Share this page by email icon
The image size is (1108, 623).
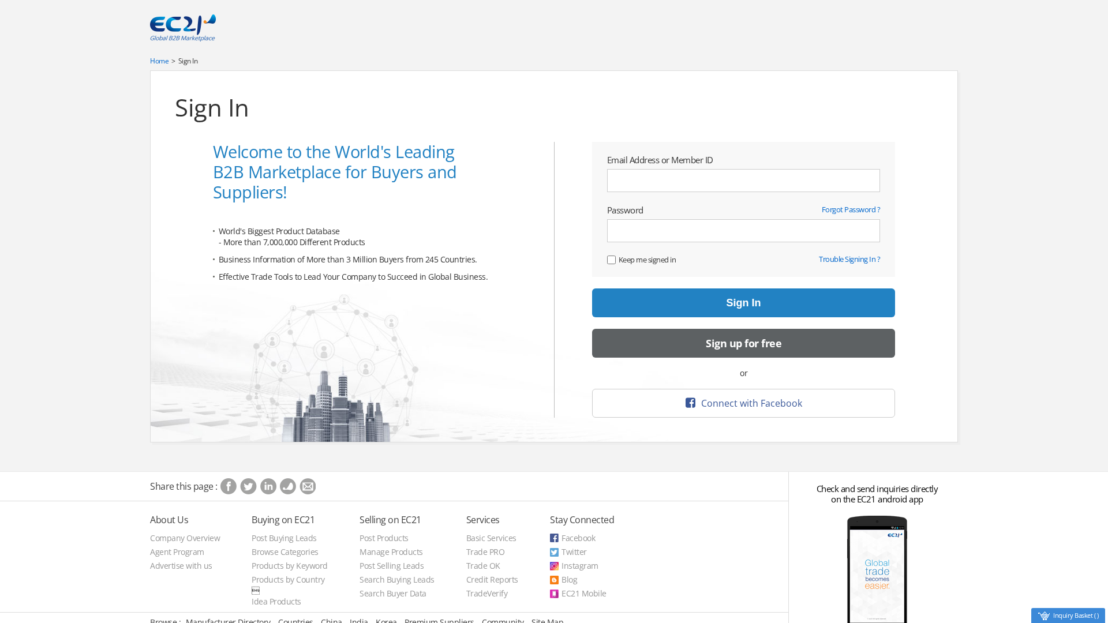tap(308, 486)
